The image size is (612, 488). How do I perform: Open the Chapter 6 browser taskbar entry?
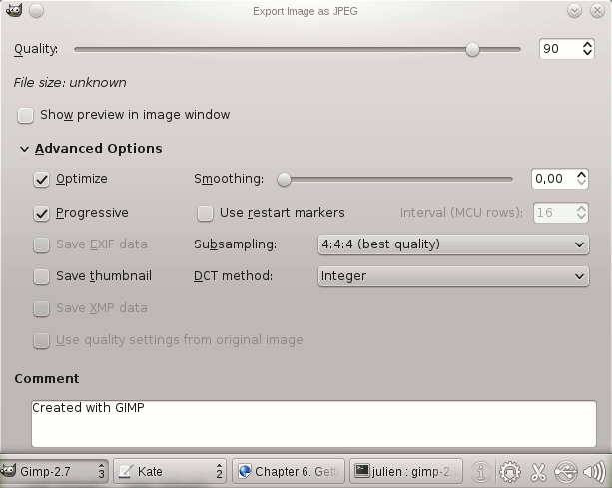point(289,471)
